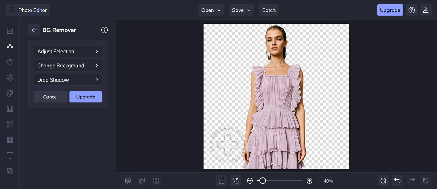Click the zoom slider handle

click(263, 181)
